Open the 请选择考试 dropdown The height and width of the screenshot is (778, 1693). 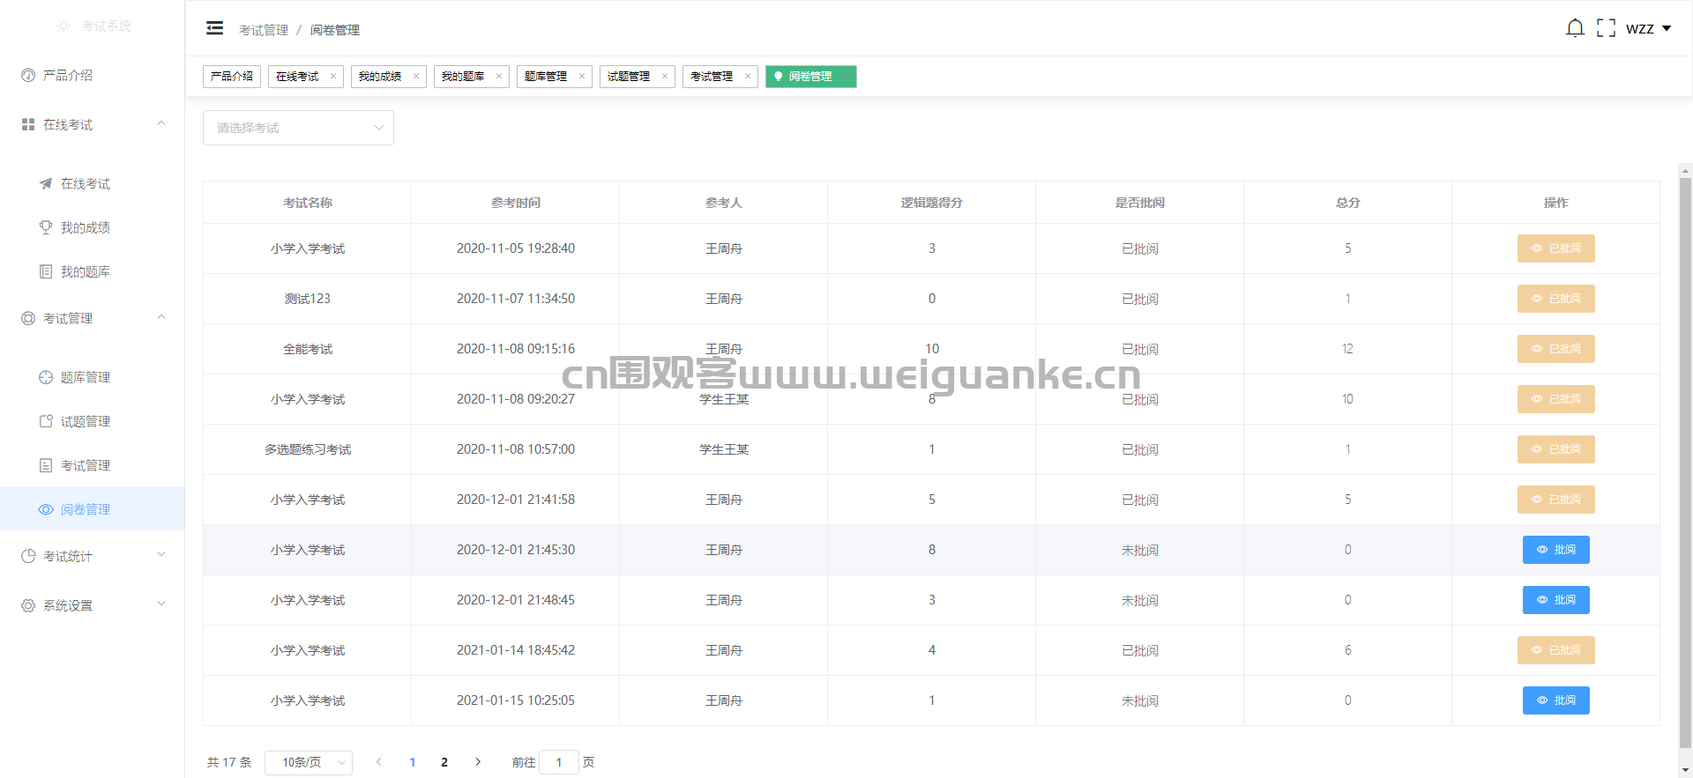pos(298,128)
